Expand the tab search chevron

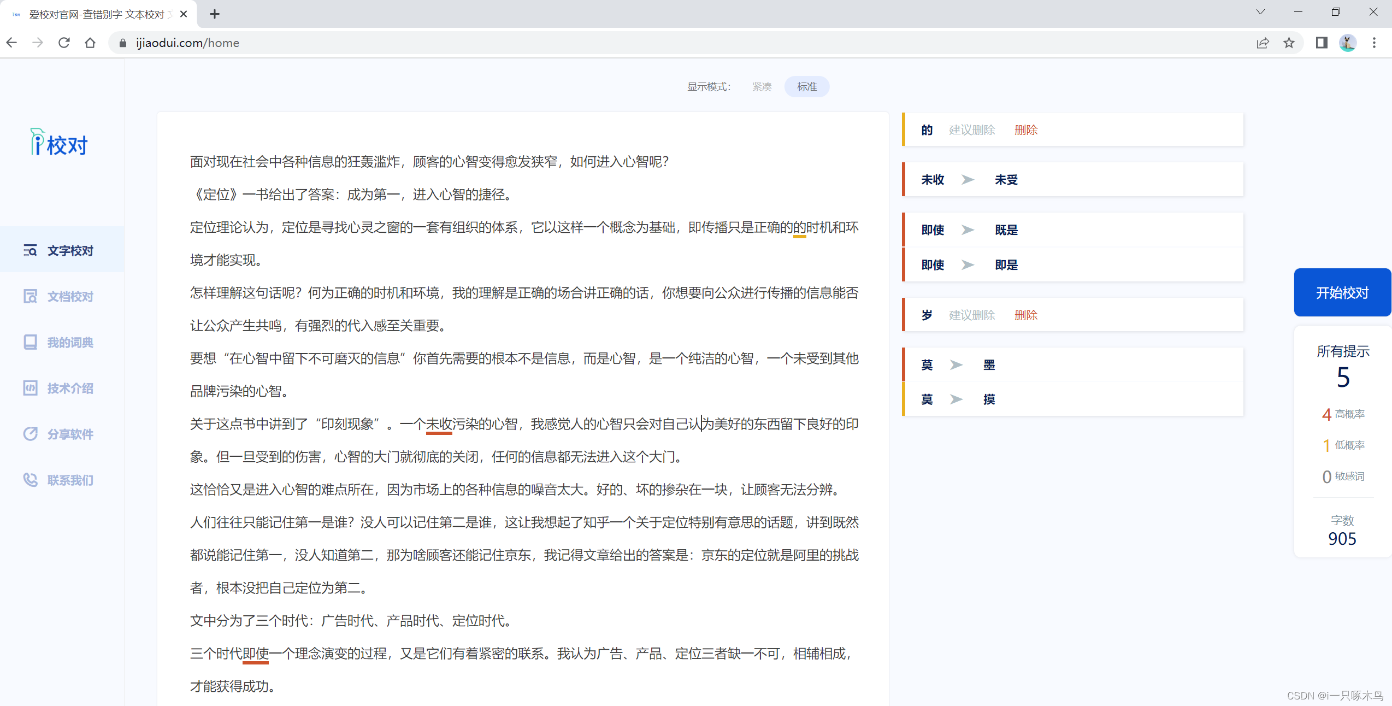pyautogui.click(x=1260, y=12)
